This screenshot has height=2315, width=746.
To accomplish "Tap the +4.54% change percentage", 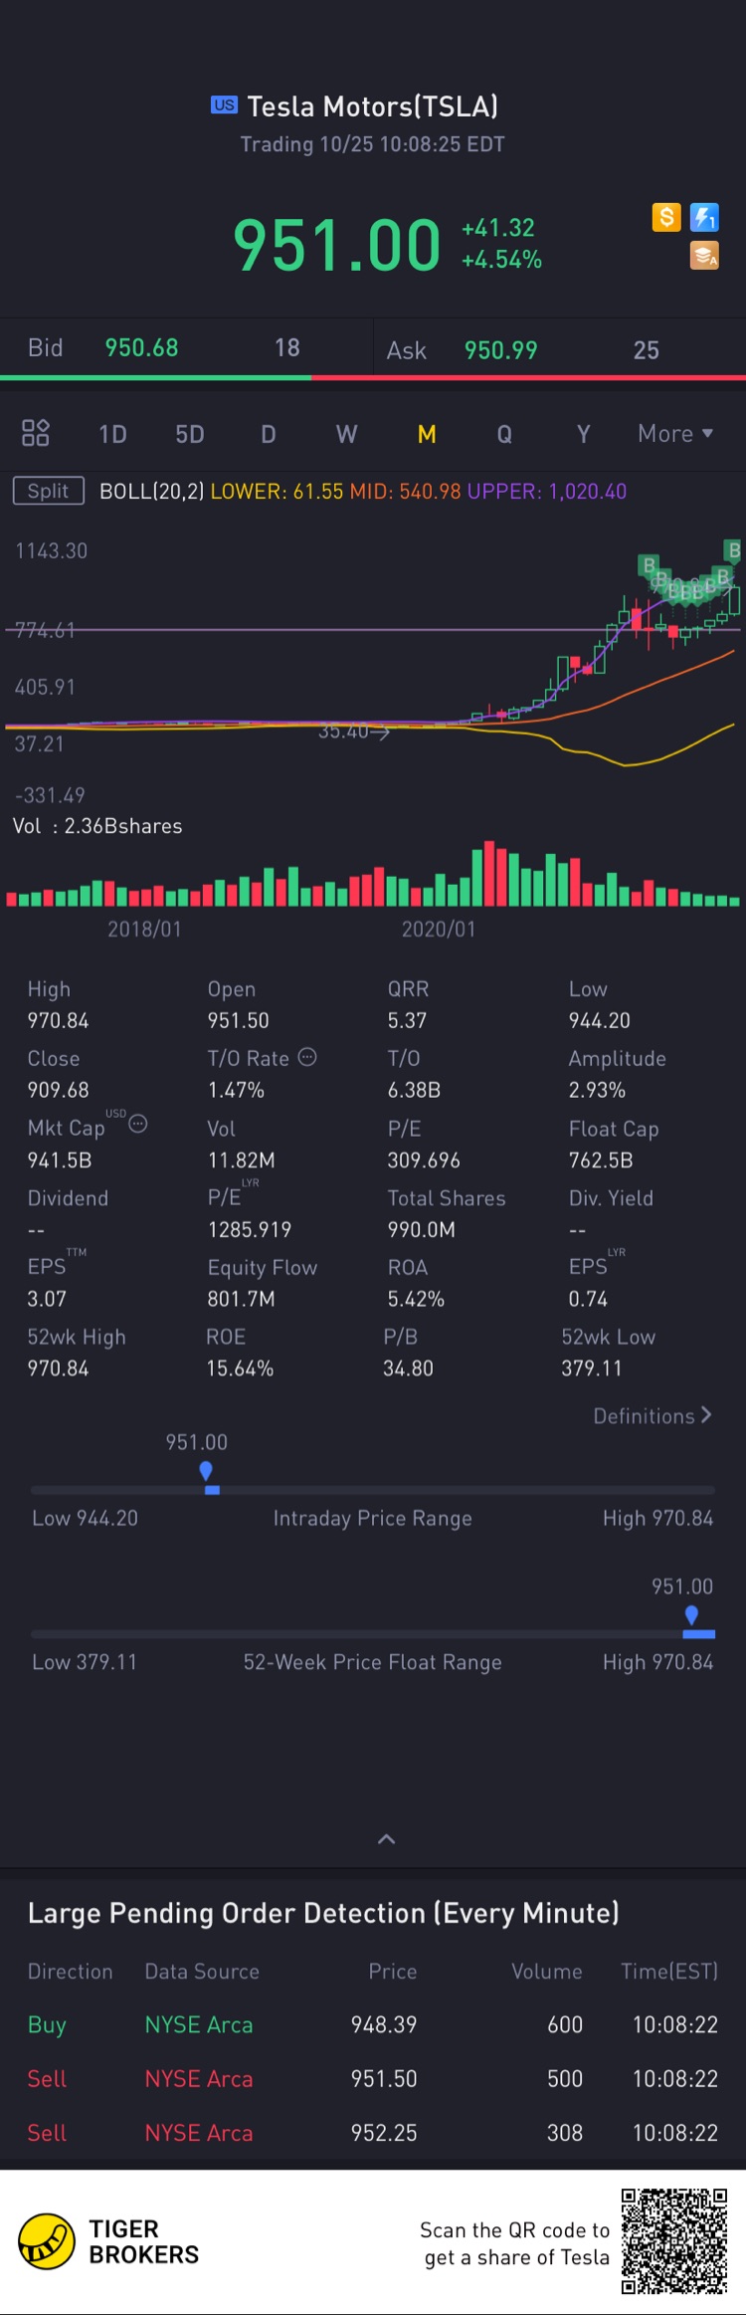I will 502,260.
